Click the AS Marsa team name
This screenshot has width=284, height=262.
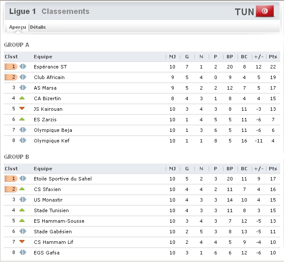coord(45,88)
